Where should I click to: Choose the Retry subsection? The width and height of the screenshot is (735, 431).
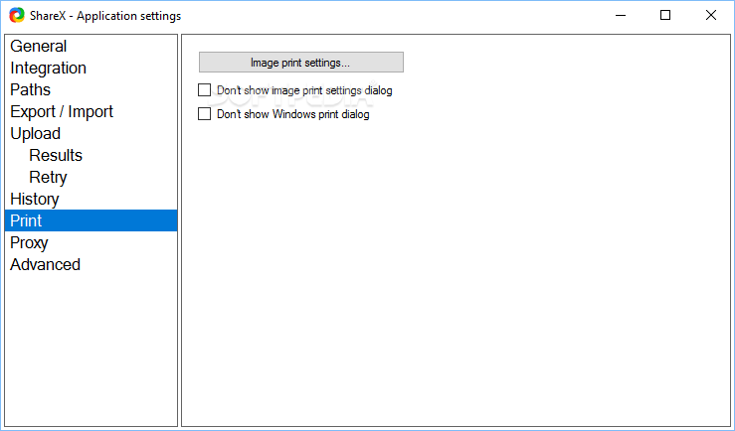tap(91, 177)
